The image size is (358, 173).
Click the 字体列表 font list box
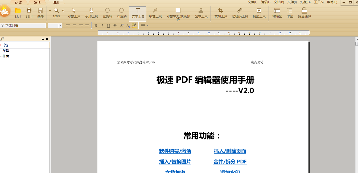[x=23, y=26]
